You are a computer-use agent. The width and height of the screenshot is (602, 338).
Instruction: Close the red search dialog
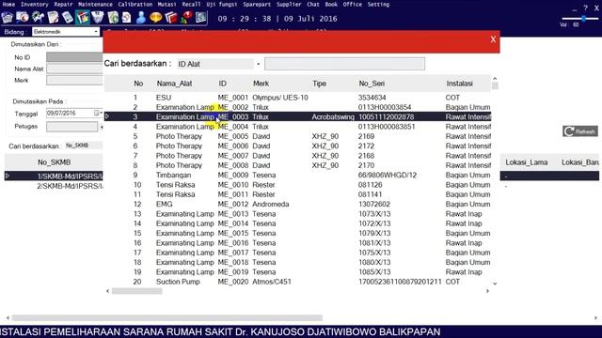(x=493, y=39)
